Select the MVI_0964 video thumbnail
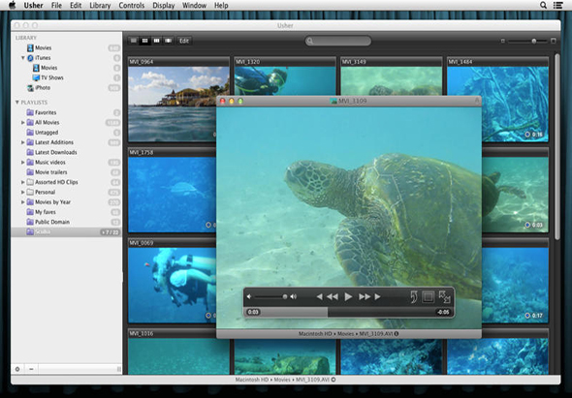The image size is (572, 398). click(x=178, y=100)
